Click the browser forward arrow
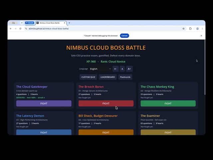Viewport: 213px width, 160px height. pos(16,29)
